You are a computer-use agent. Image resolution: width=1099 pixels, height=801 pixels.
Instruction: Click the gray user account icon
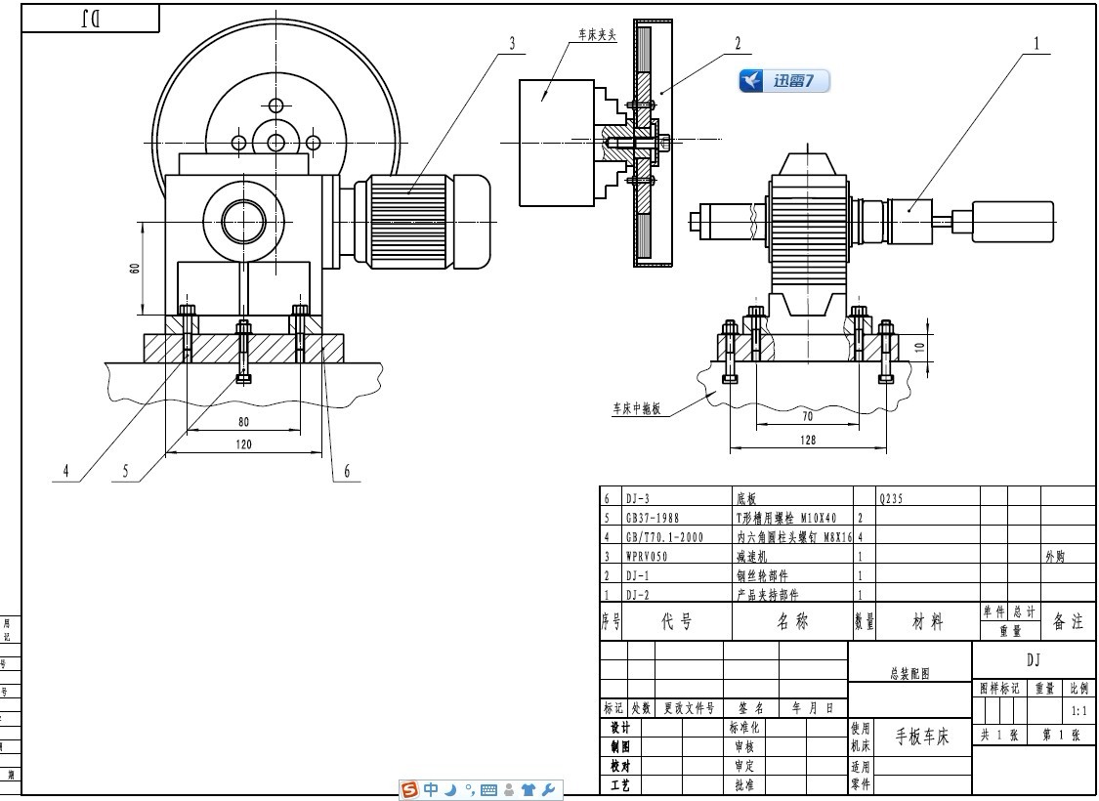pyautogui.click(x=510, y=790)
